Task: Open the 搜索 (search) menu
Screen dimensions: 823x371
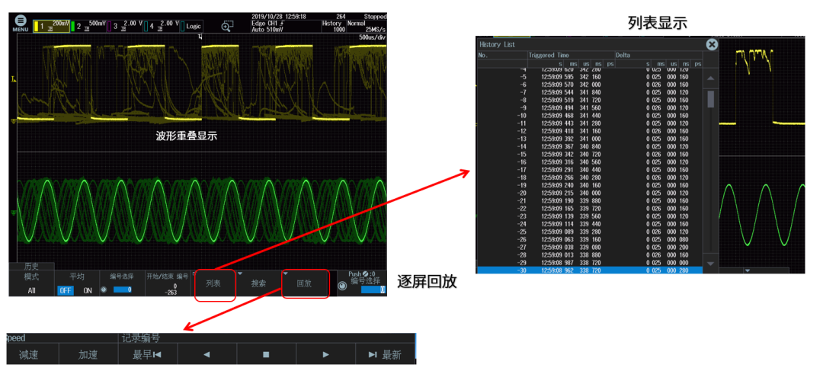Action: coord(259,283)
